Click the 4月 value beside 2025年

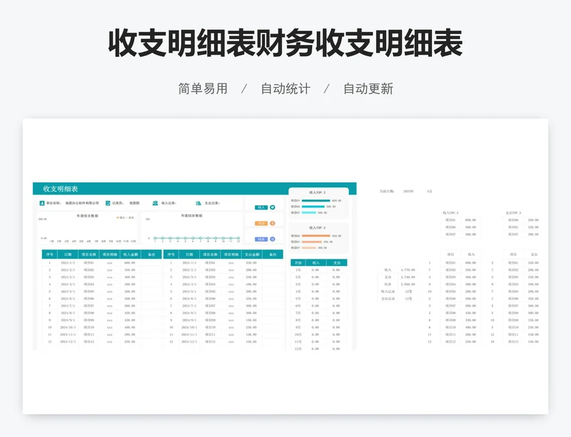coord(430,191)
